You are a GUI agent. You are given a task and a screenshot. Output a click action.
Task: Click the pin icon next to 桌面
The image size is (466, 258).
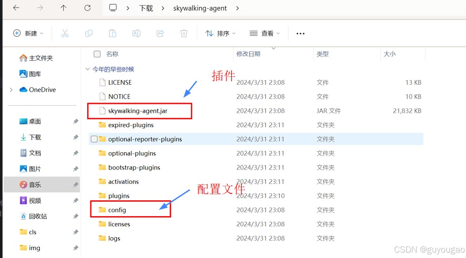click(75, 121)
